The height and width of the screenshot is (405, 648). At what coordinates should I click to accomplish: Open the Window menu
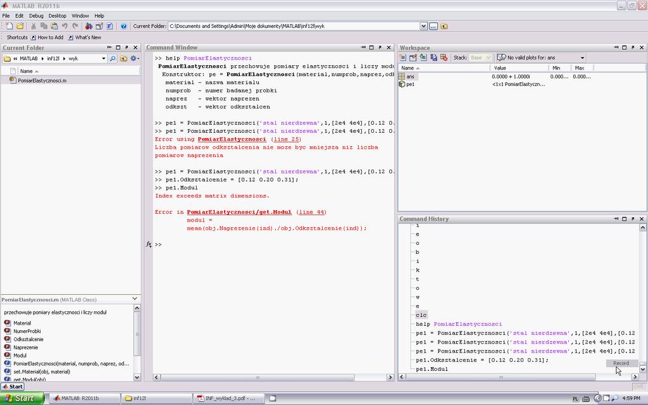coord(80,16)
